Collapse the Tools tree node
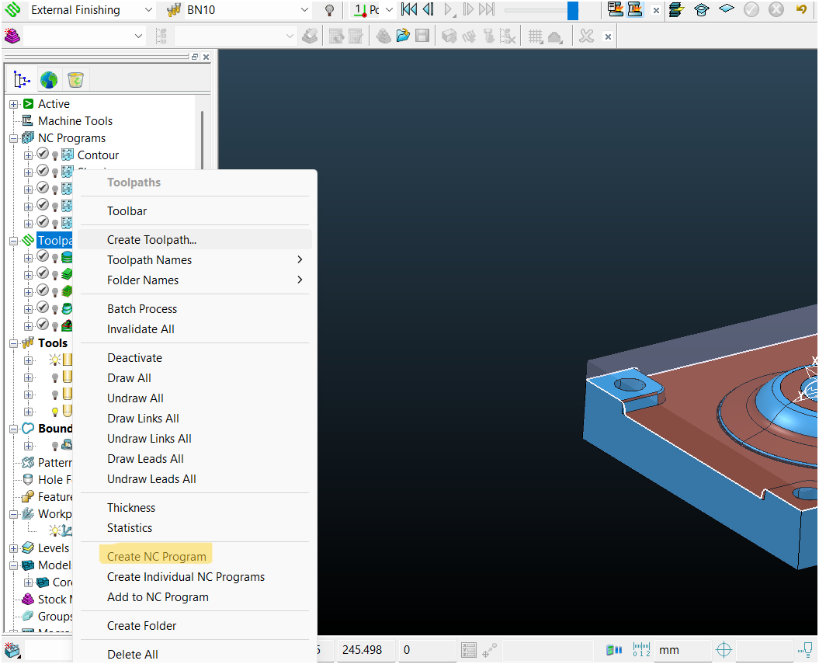 [x=14, y=343]
